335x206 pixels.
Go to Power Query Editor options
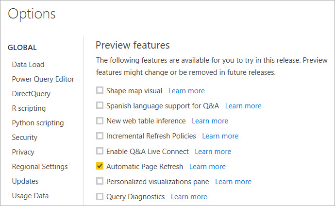43,79
